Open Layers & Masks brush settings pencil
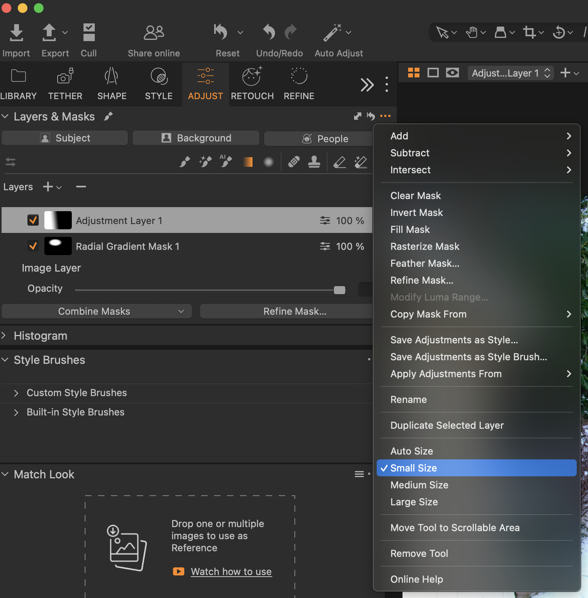This screenshot has width=588, height=598. pos(108,116)
